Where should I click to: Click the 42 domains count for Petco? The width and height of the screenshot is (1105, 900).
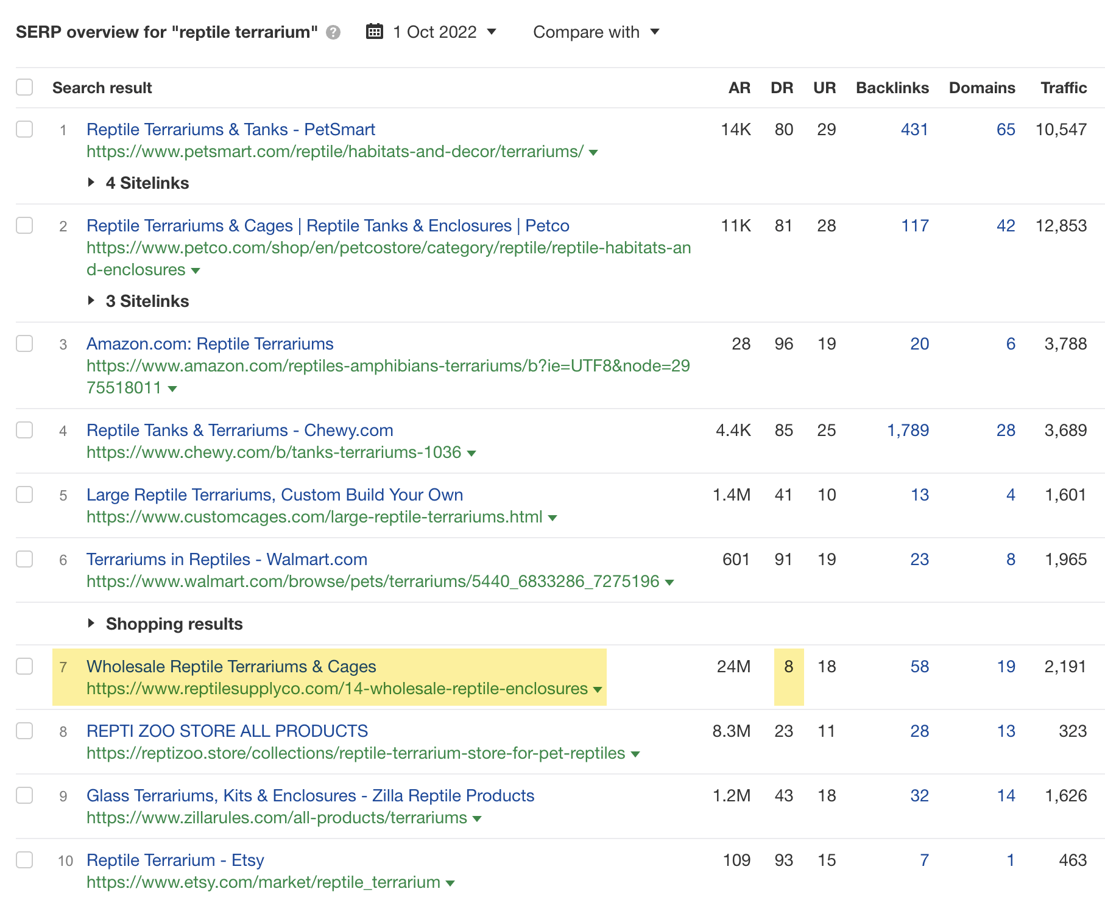tap(1005, 225)
